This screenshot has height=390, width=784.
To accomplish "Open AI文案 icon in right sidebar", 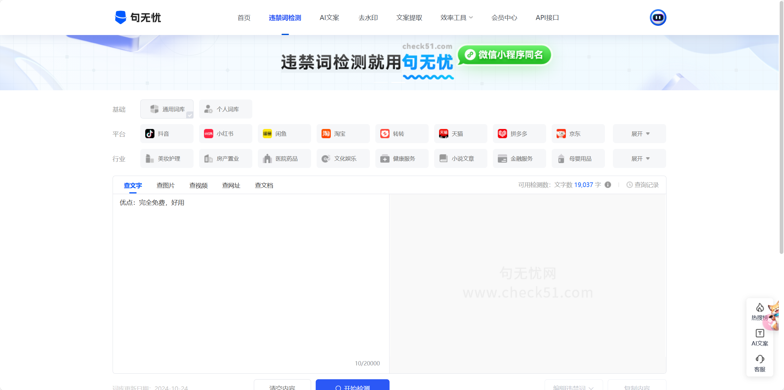I will 760,333.
